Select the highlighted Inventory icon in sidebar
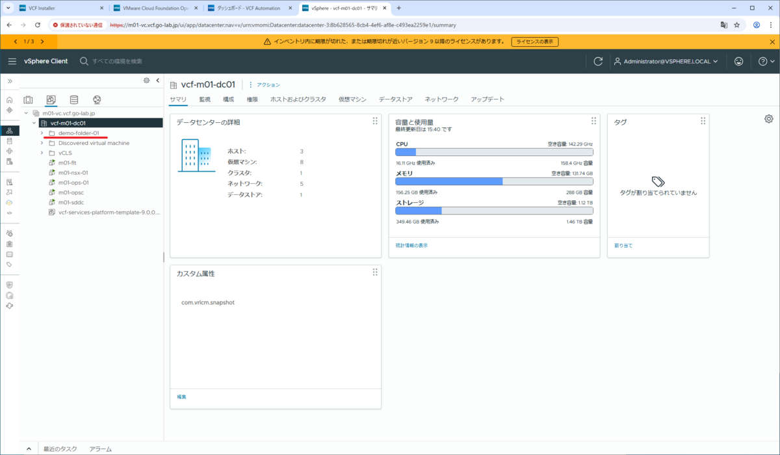This screenshot has width=780, height=455. (10, 131)
